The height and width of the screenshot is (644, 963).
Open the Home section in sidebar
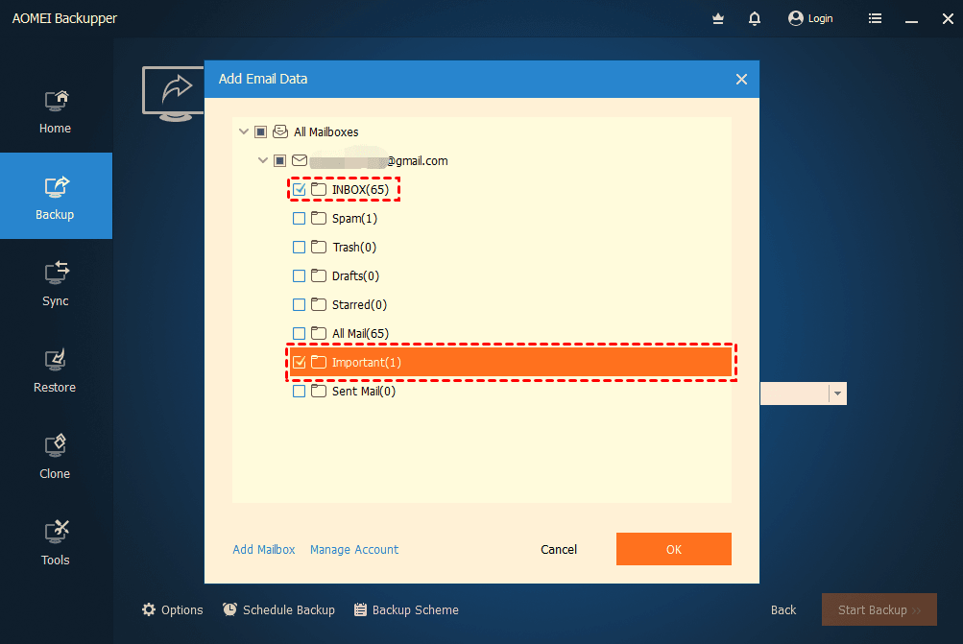56,110
